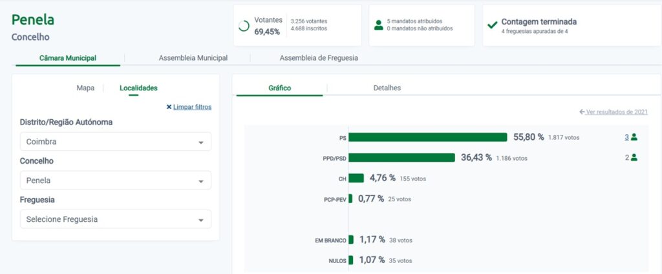Click the mandatos atribuídos person icon
This screenshot has width=662, height=274.
378,26
